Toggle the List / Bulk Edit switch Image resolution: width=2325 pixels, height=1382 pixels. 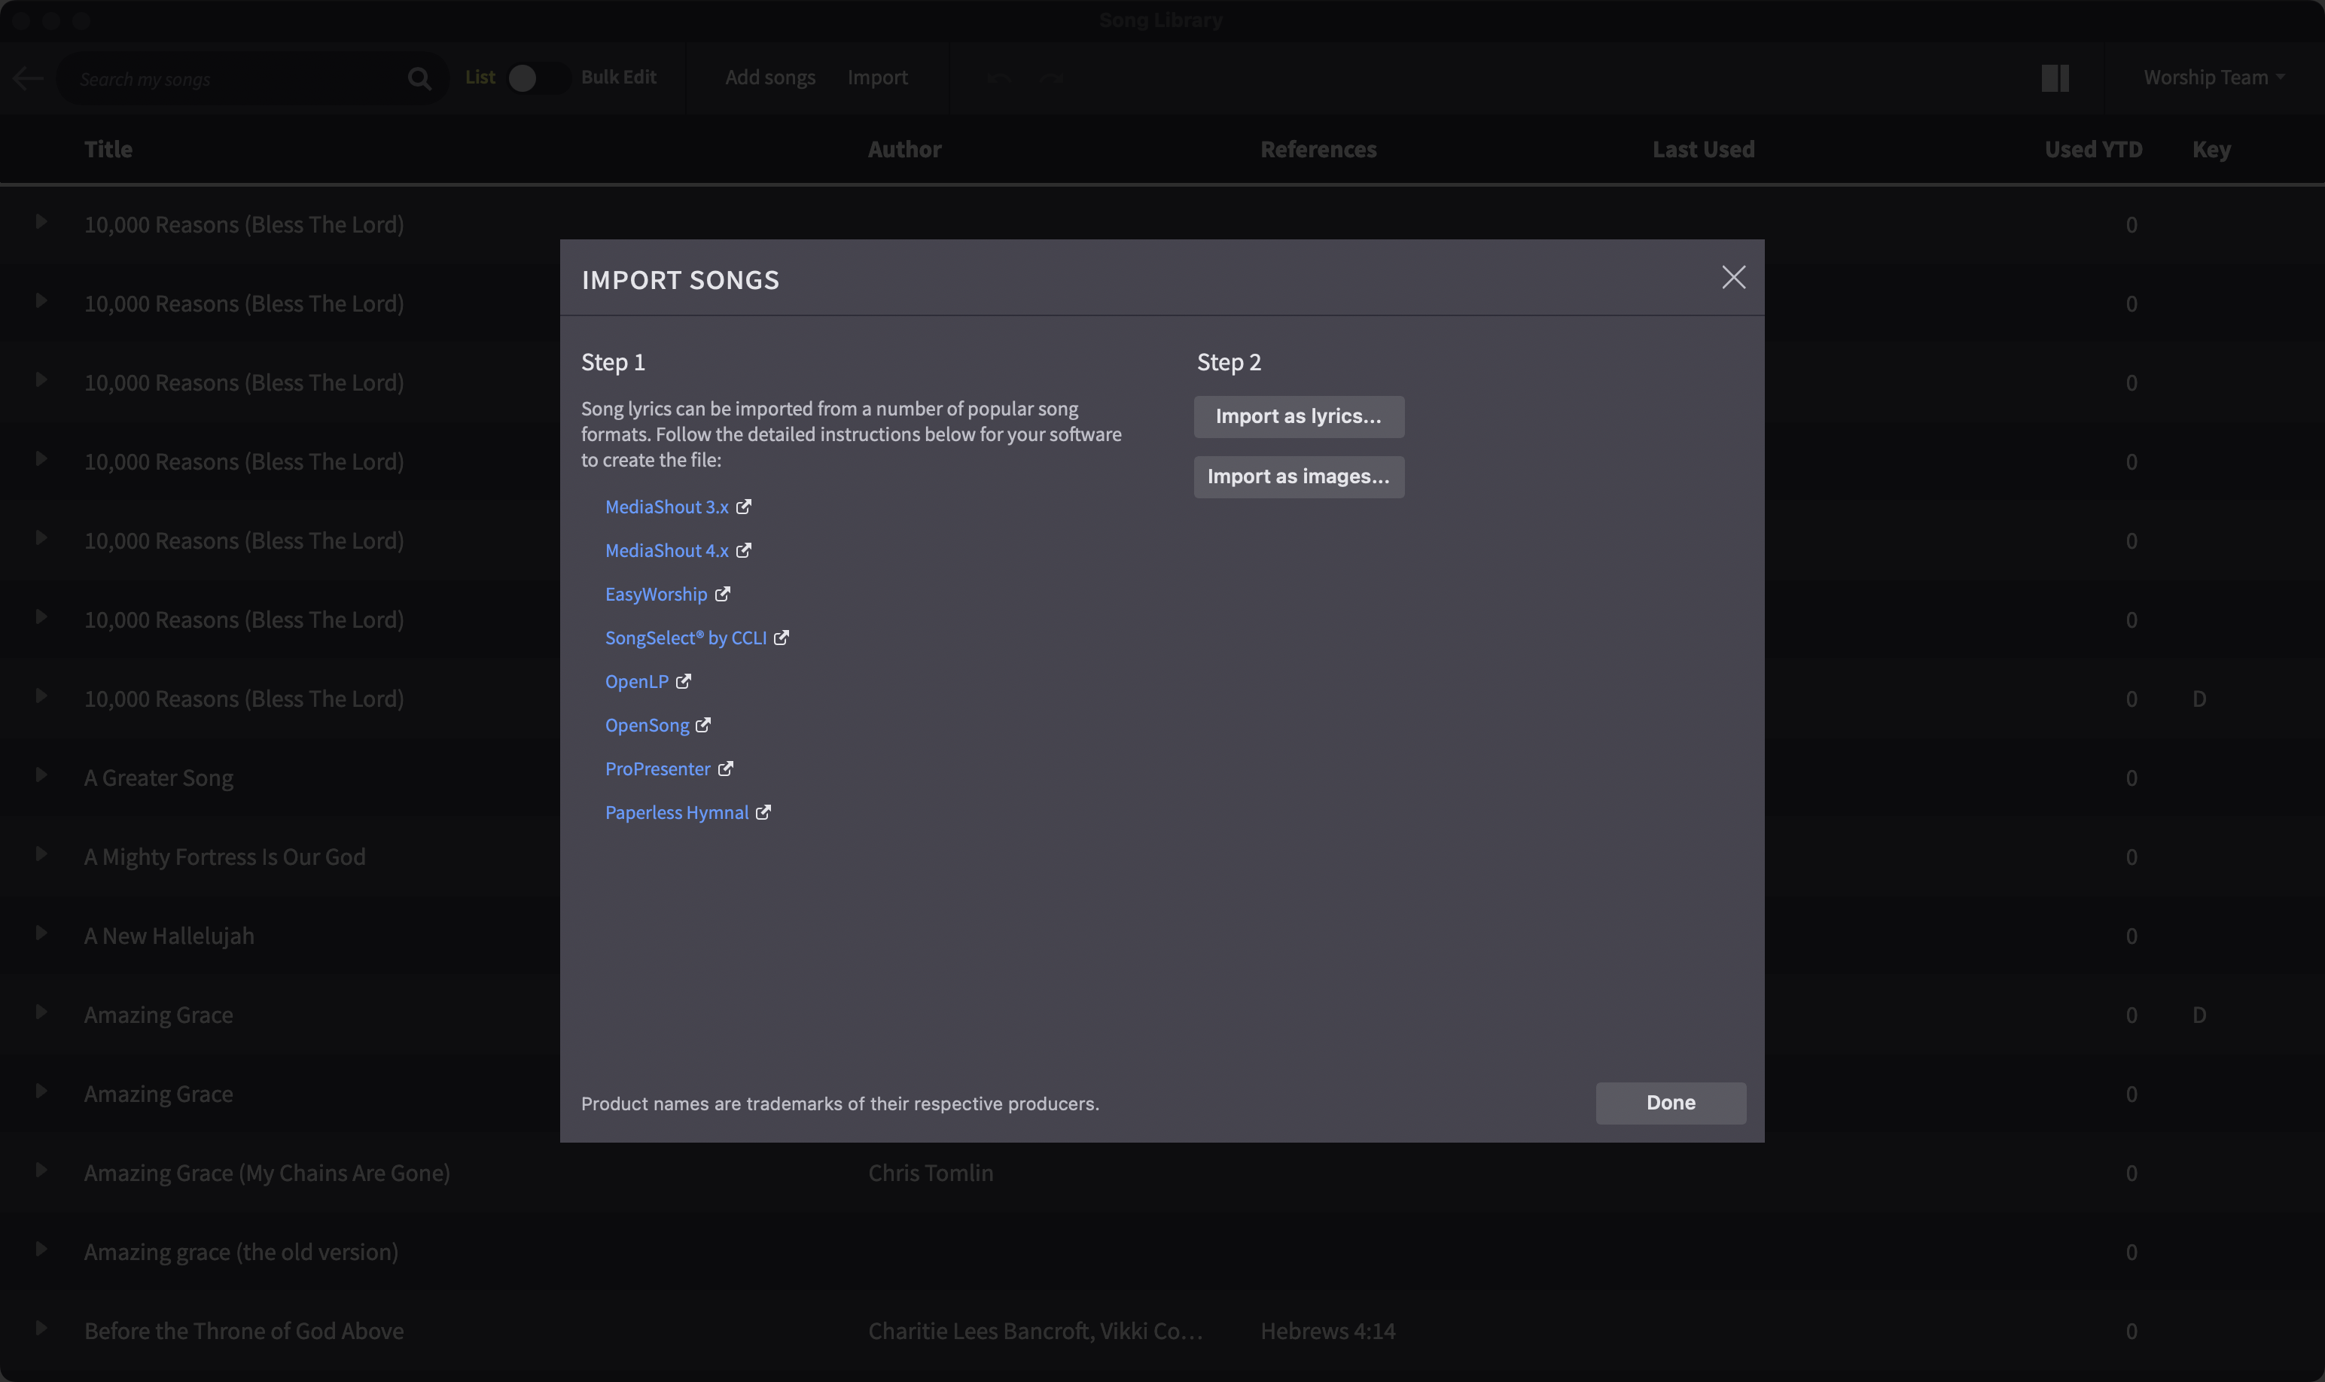tap(538, 78)
